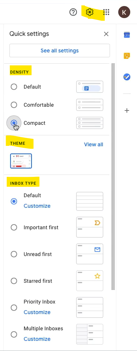137x351 pixels.
Task: Click the THEME section label
Action: pyautogui.click(x=18, y=143)
